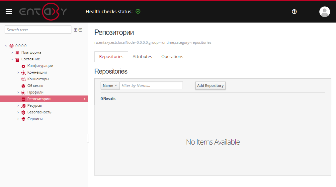Open the user avatar menu
The image size is (336, 187).
pyautogui.click(x=324, y=12)
